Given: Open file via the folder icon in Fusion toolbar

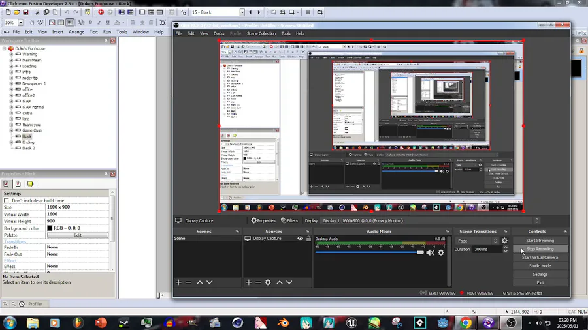Looking at the screenshot, I should click(x=17, y=12).
